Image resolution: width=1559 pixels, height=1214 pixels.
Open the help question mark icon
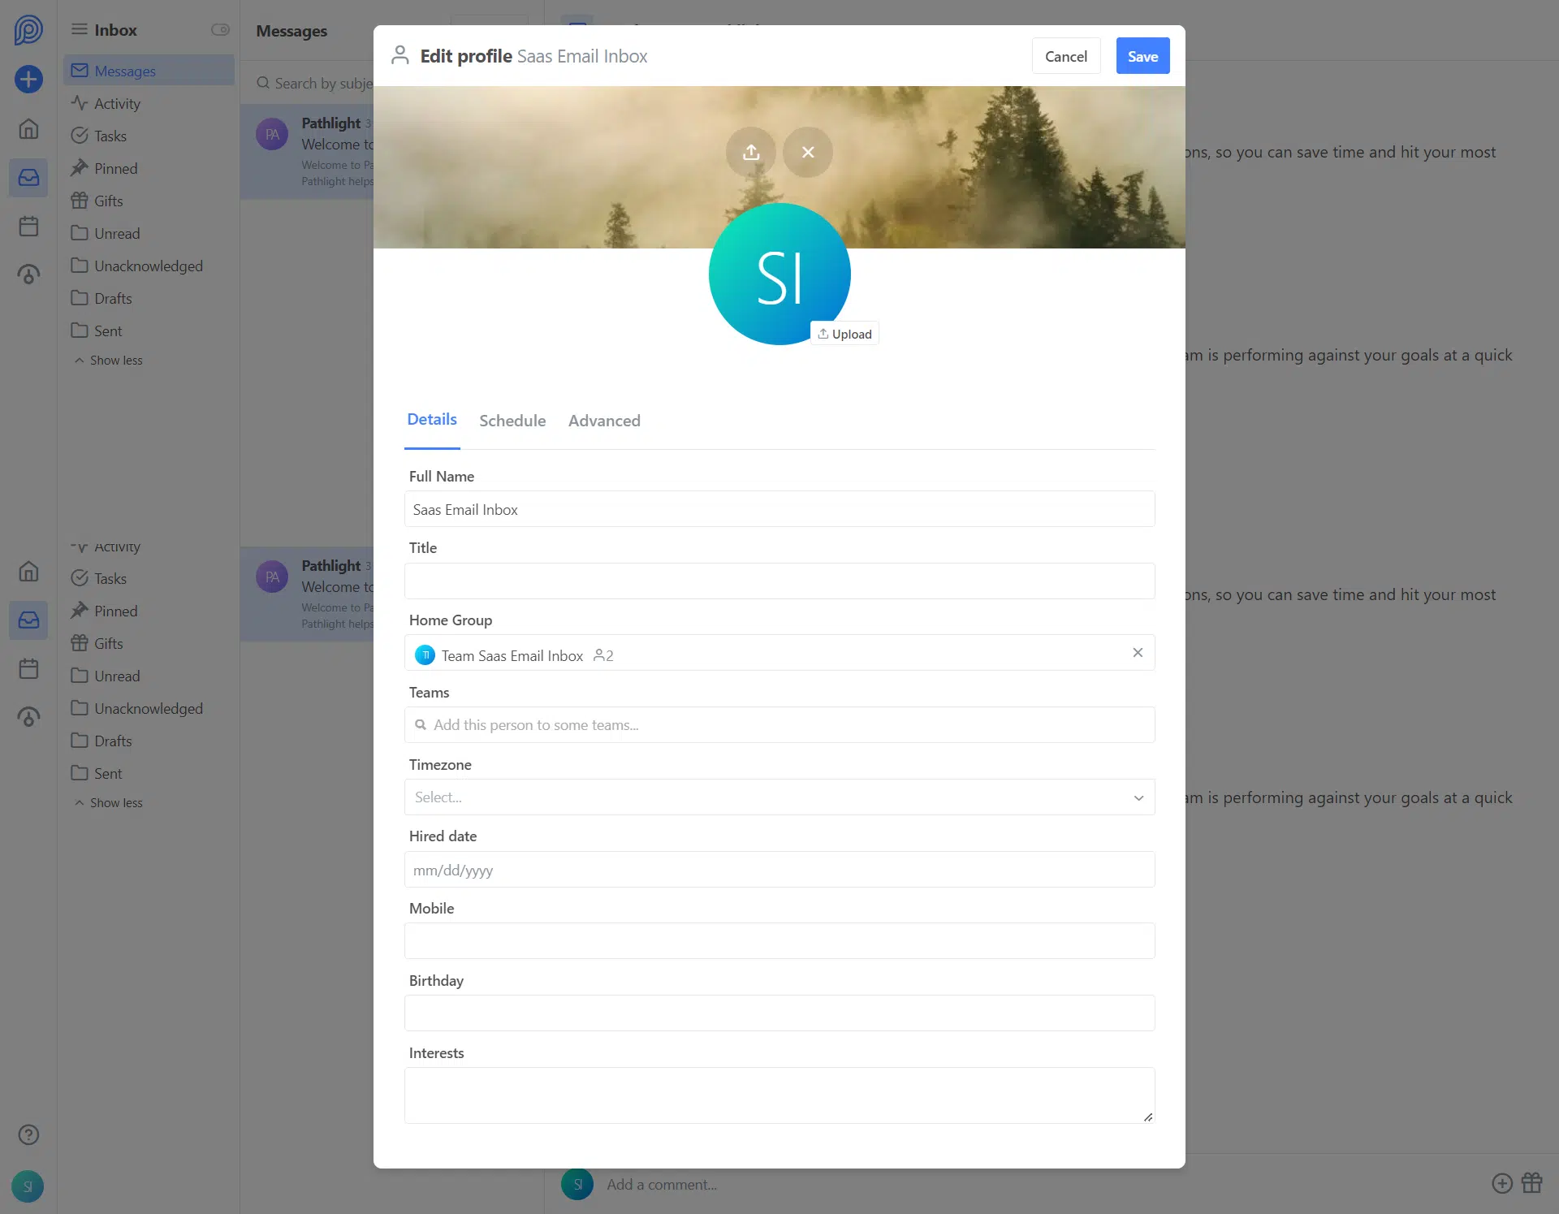coord(28,1134)
